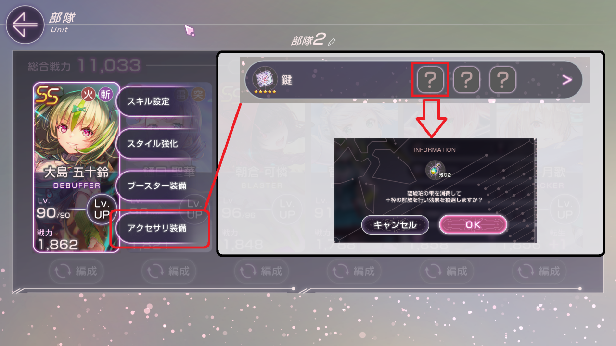Select the 大島 五十鈴 character card
This screenshot has width=616, height=346.
(76, 167)
